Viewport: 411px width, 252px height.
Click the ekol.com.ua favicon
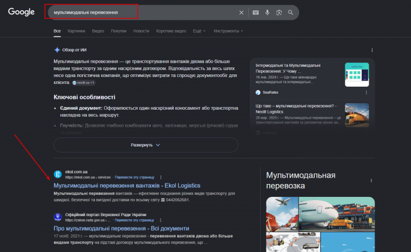[58, 174]
